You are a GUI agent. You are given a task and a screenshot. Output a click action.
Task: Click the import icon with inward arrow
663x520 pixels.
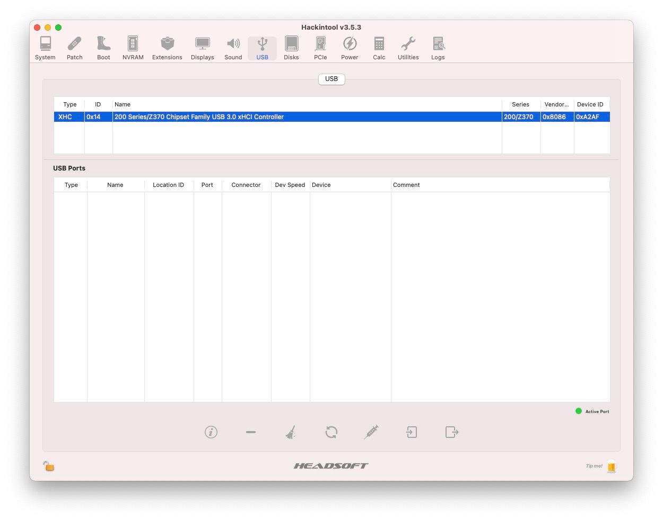click(x=412, y=432)
